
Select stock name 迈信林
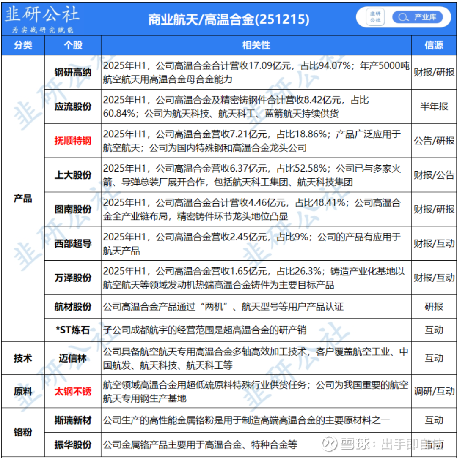(73, 358)
